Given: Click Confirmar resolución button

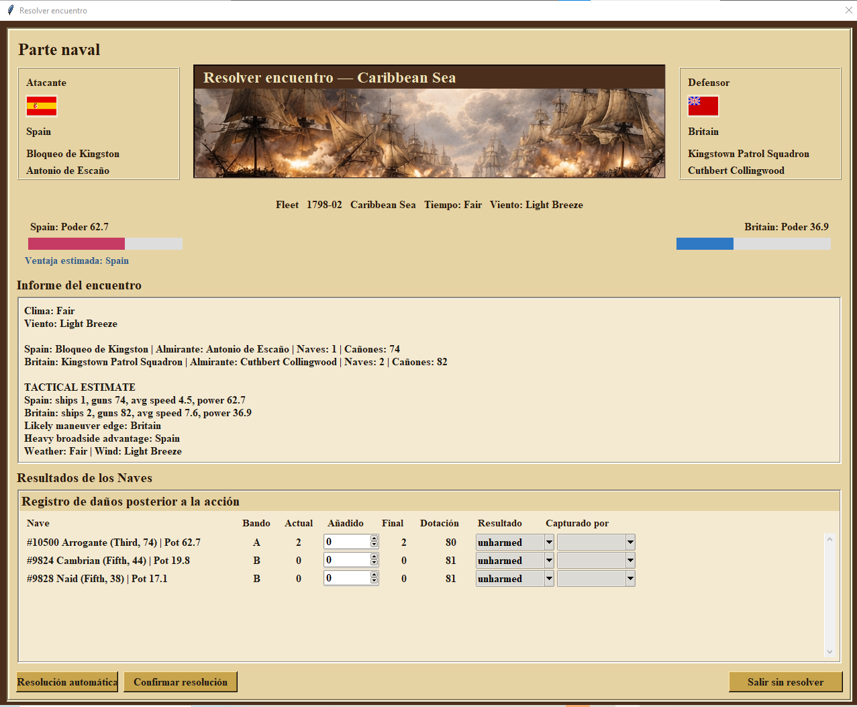Looking at the screenshot, I should (x=181, y=682).
